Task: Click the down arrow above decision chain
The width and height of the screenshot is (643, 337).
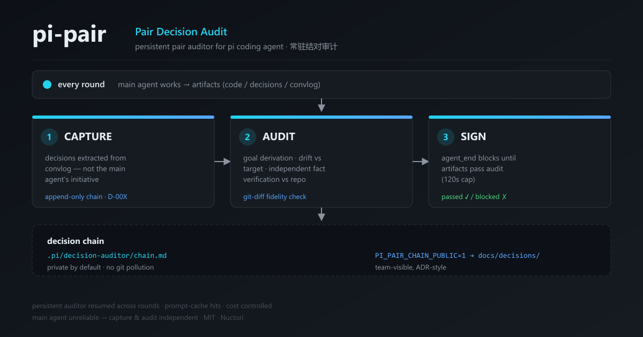Action: pos(322,214)
